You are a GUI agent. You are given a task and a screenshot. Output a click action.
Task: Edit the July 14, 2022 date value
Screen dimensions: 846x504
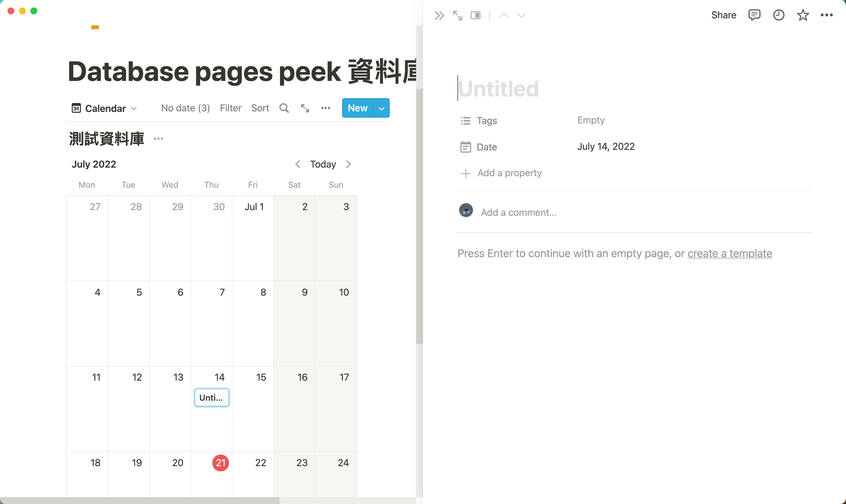coord(606,147)
